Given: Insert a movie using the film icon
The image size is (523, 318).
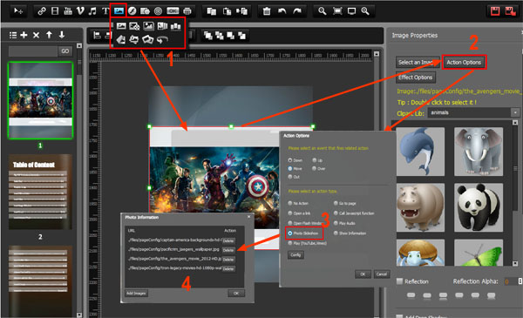Looking at the screenshot, I should pos(55,11).
